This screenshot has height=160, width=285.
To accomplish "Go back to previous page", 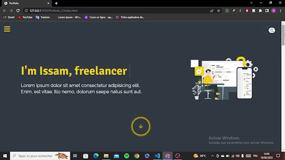I will (5, 11).
